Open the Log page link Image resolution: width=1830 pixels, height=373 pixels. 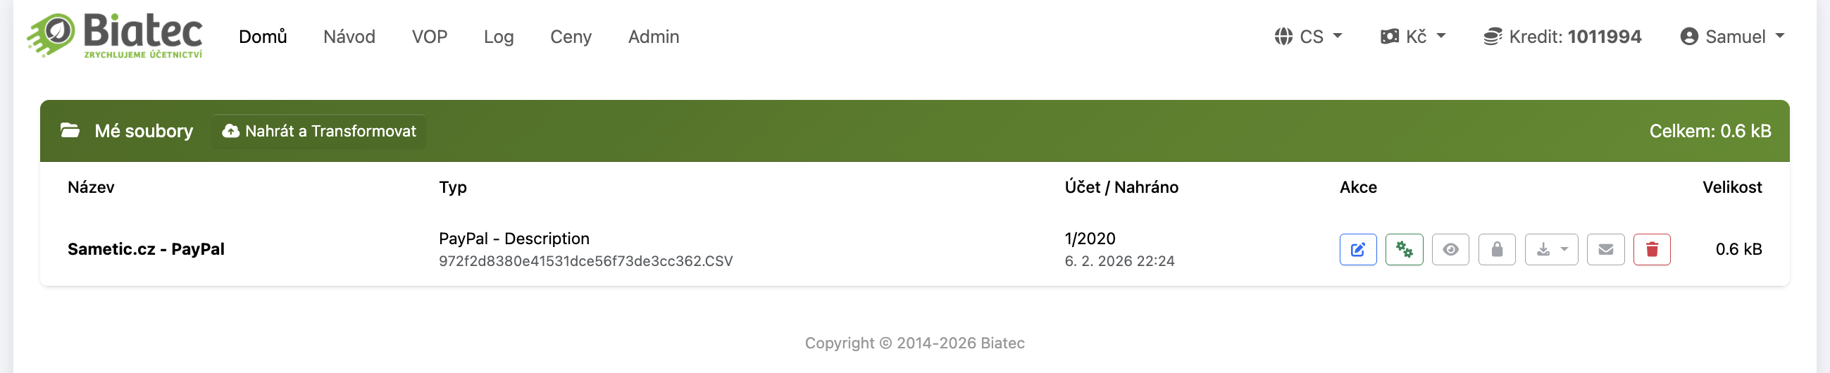pyautogui.click(x=498, y=36)
